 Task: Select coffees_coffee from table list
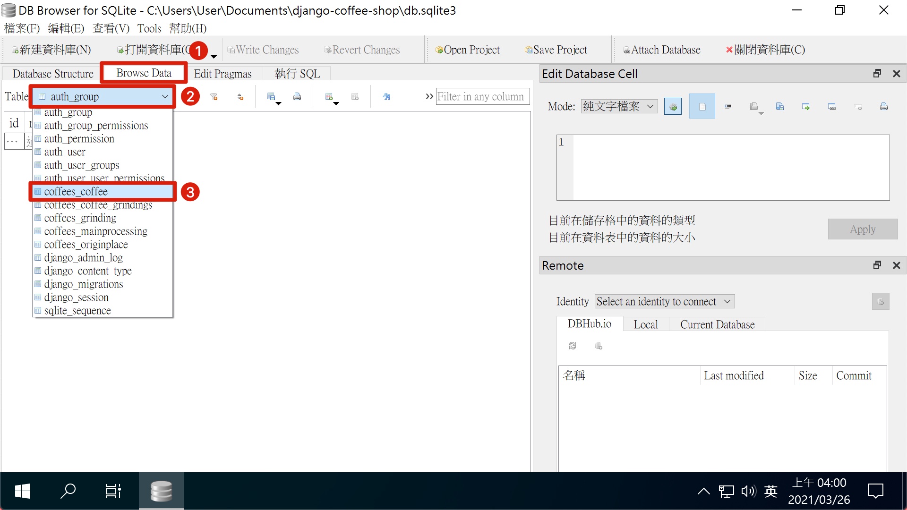pyautogui.click(x=103, y=191)
